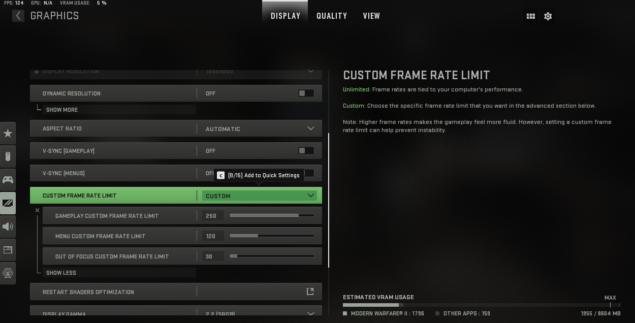This screenshot has height=323, width=635.
Task: Open the Aspect Ratio dropdown
Action: (259, 129)
